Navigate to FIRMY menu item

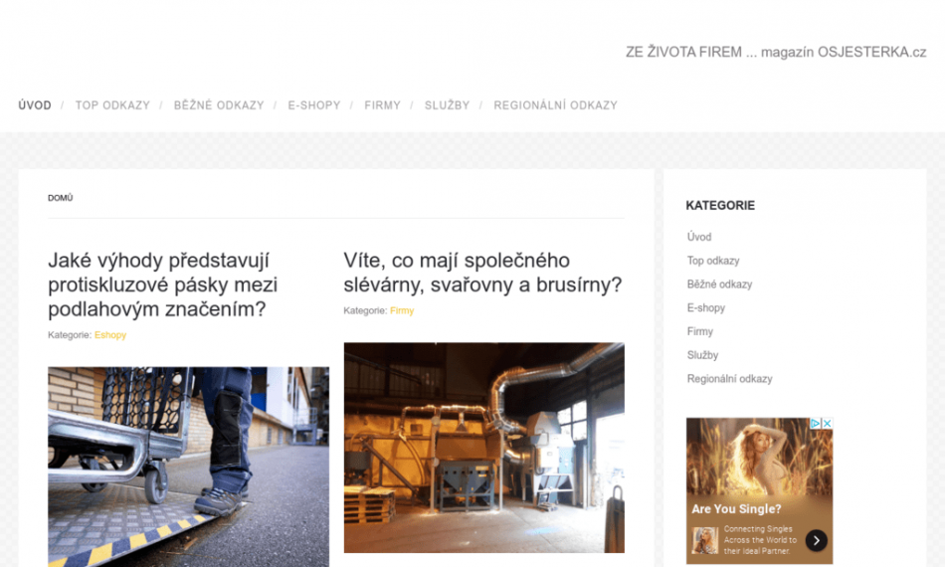click(382, 105)
